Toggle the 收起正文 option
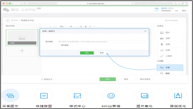Image resolution: width=193 pixels, height=109 pixels. tap(42, 79)
